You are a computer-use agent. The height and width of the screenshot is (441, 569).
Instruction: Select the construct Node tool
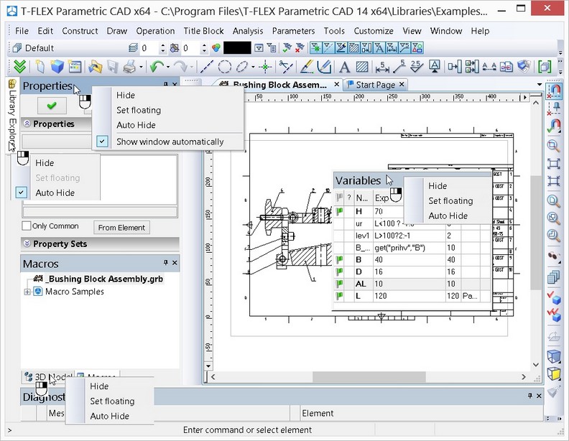pos(266,66)
